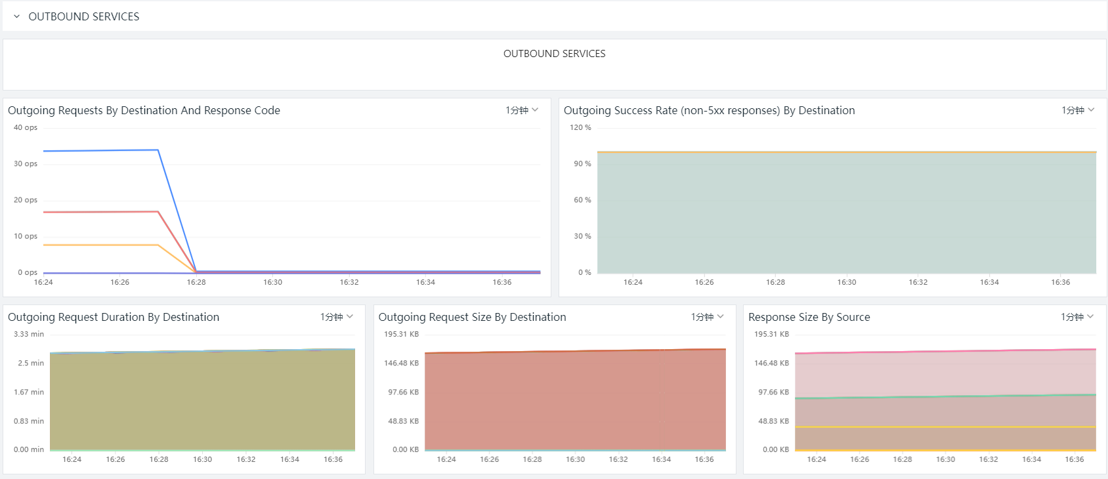Click the red line in Outgoing Requests chart

tap(98, 212)
